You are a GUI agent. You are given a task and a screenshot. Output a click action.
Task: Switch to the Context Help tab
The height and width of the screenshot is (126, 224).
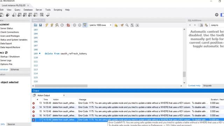pyautogui.click(x=194, y=85)
